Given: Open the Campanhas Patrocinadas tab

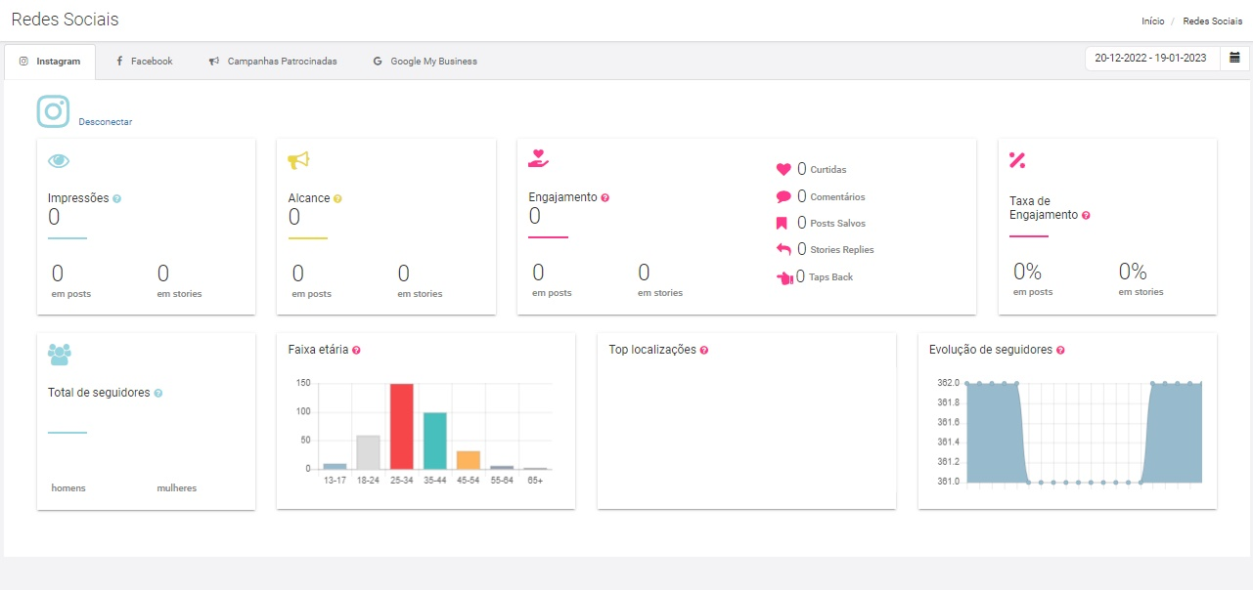Looking at the screenshot, I should pyautogui.click(x=273, y=62).
